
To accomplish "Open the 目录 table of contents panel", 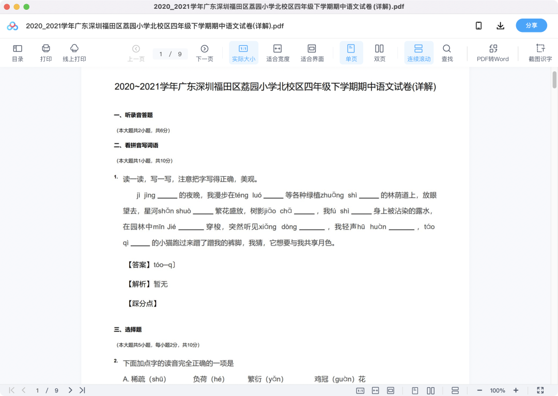I will (18, 53).
